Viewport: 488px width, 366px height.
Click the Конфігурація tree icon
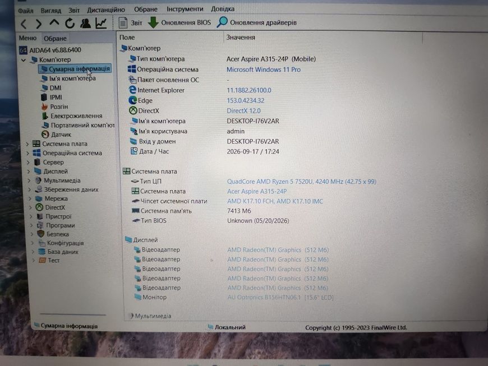pyautogui.click(x=42, y=243)
